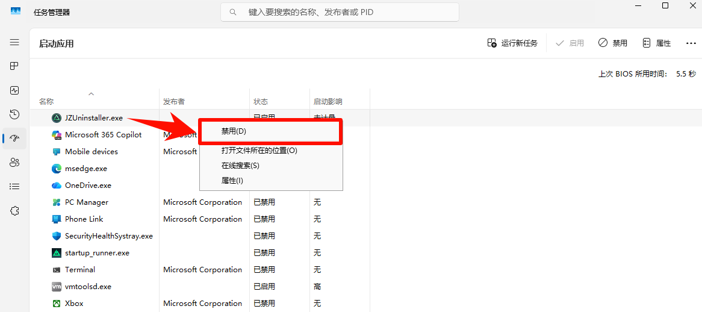
Task: Choose 禁用(D) in the context menu
Action: click(x=271, y=131)
